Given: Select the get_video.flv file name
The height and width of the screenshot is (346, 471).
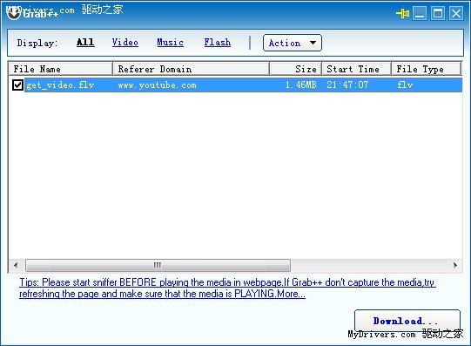Looking at the screenshot, I should [x=60, y=85].
